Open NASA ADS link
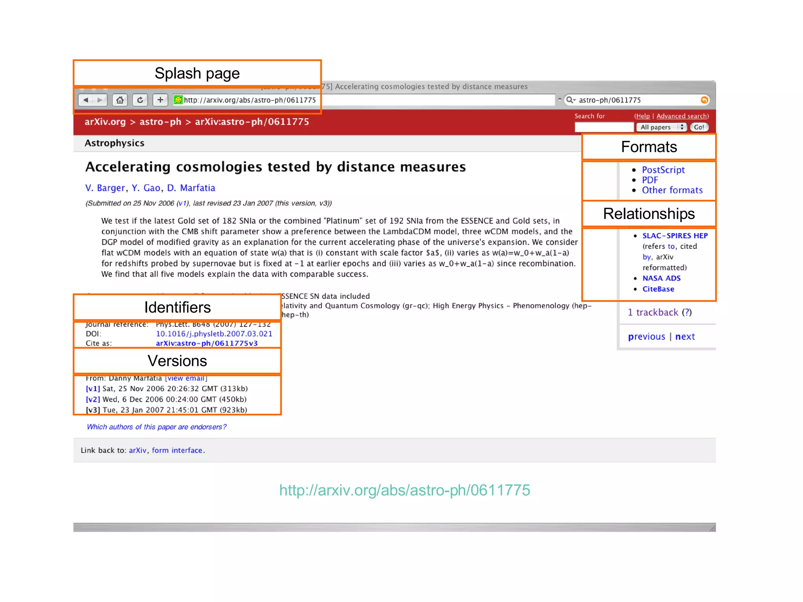This screenshot has width=803, height=602. (x=661, y=278)
